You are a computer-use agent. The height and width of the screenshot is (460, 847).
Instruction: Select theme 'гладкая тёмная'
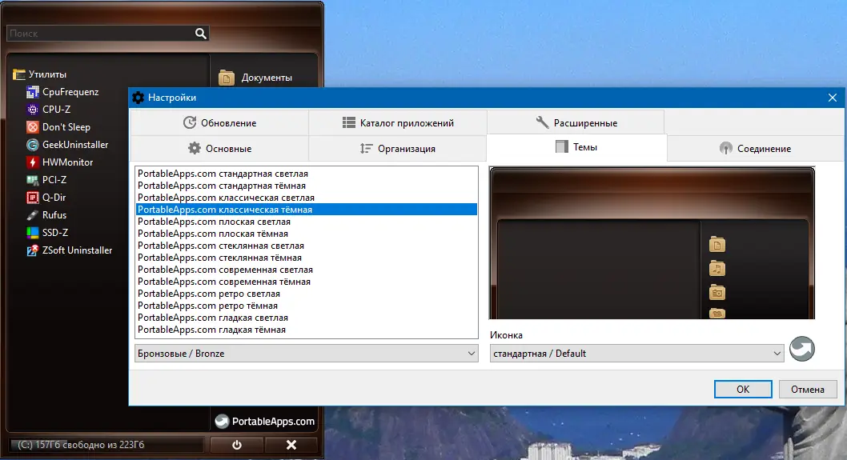[307, 330]
